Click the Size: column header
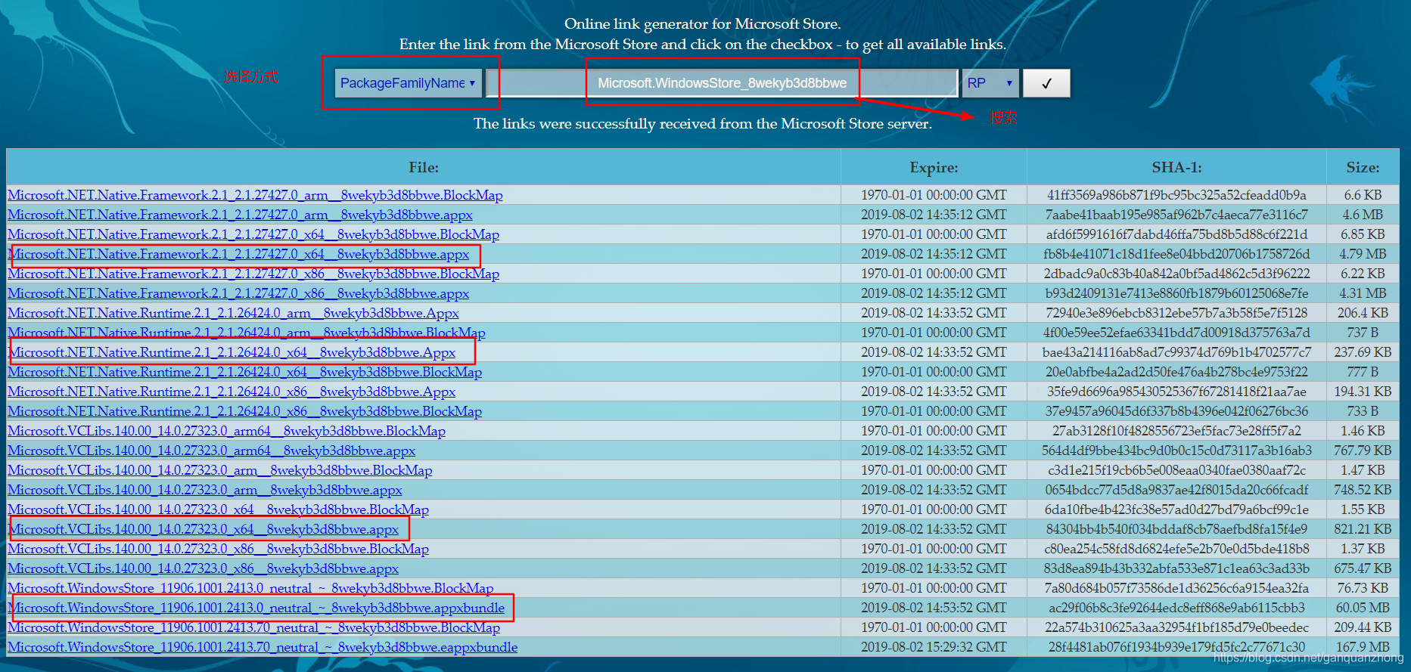Viewport: 1411px width, 672px height. pyautogui.click(x=1363, y=167)
